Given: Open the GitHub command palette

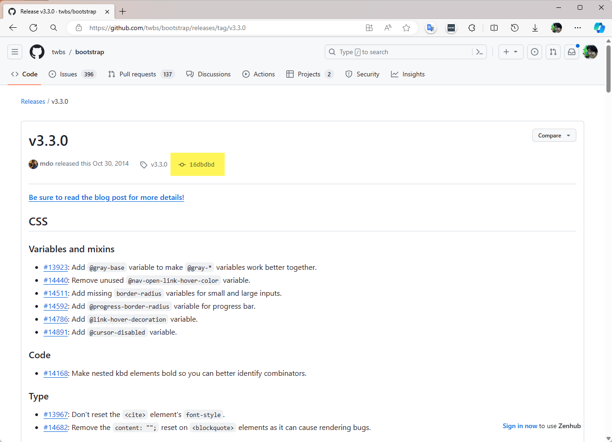Looking at the screenshot, I should (x=480, y=52).
